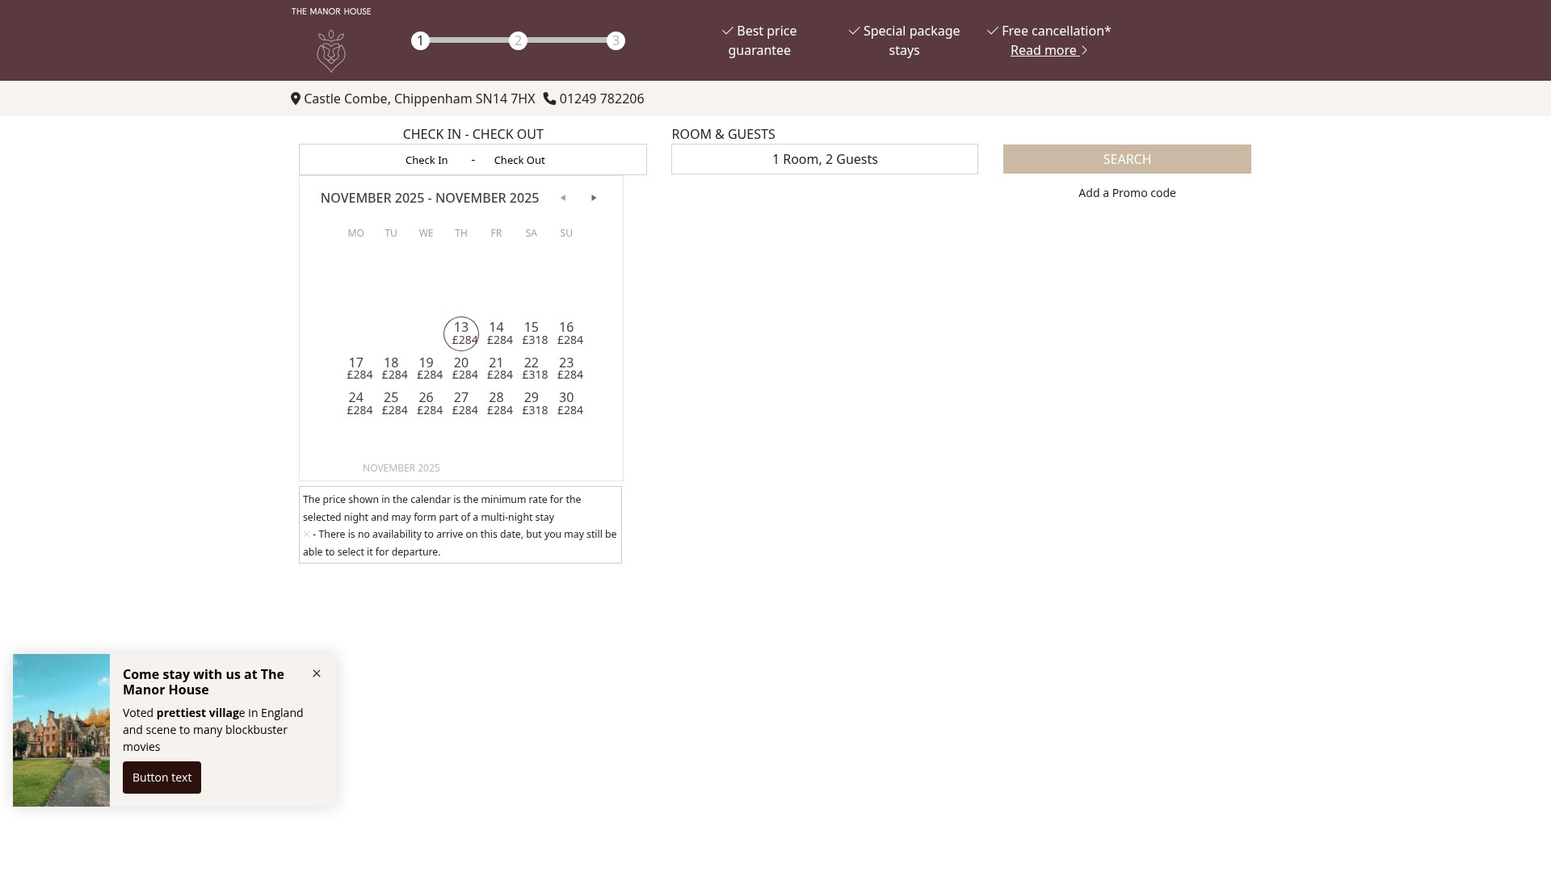The image size is (1551, 872).
Task: Select November 23 in calendar
Action: (566, 368)
